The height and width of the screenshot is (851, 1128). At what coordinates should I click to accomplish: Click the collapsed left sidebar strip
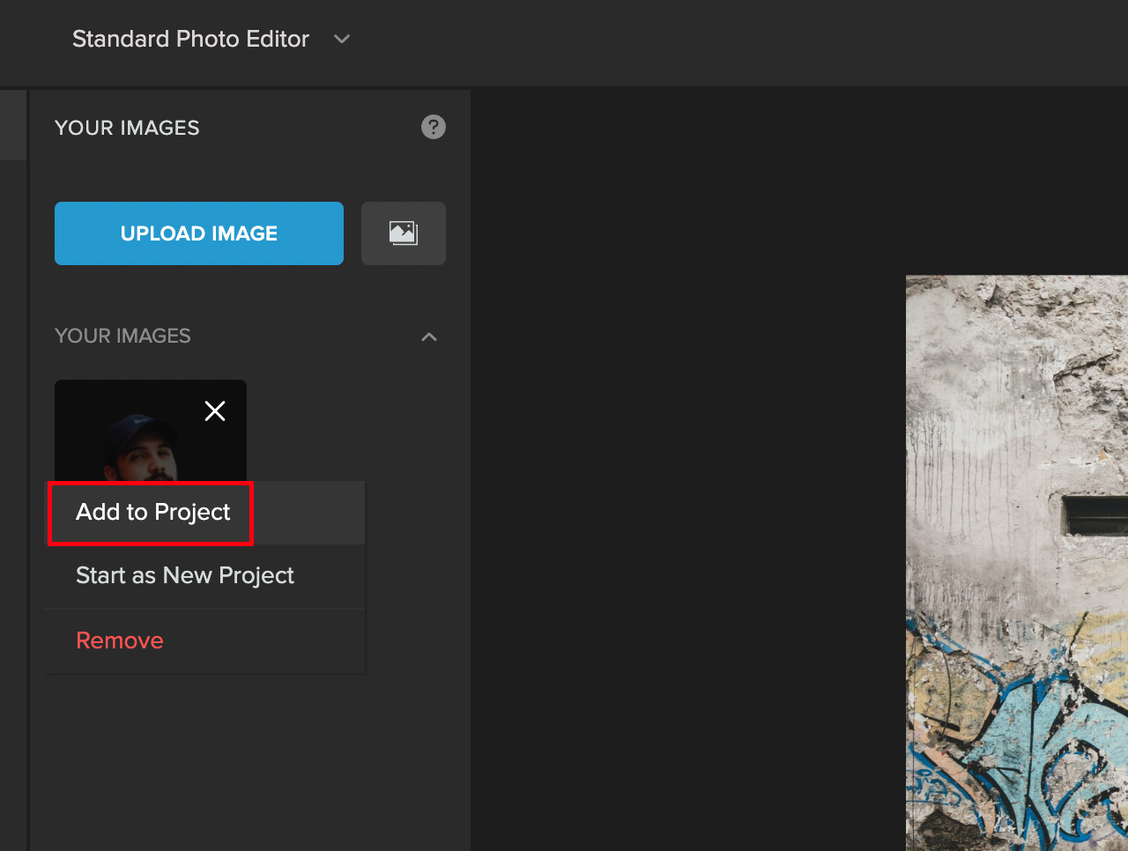click(12, 123)
